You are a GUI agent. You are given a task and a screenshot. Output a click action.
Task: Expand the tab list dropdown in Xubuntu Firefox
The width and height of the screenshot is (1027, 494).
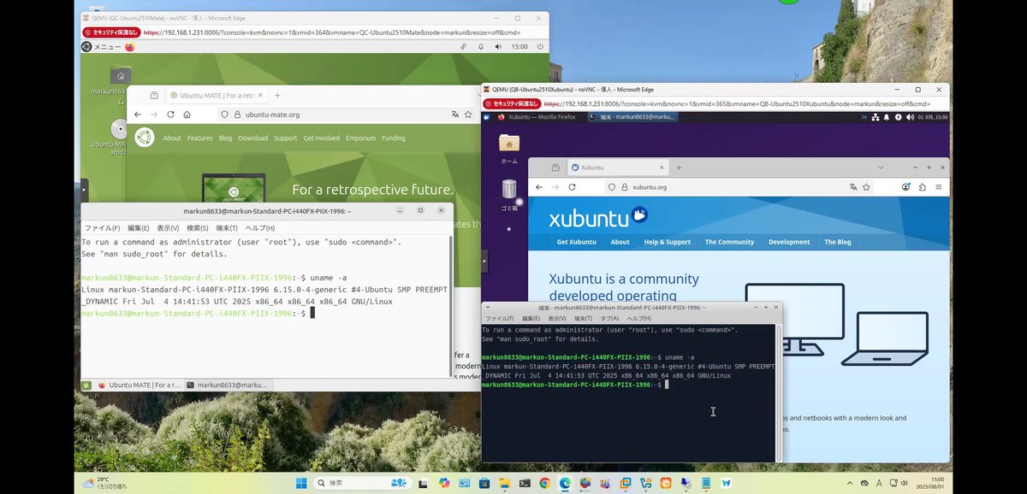pos(881,167)
